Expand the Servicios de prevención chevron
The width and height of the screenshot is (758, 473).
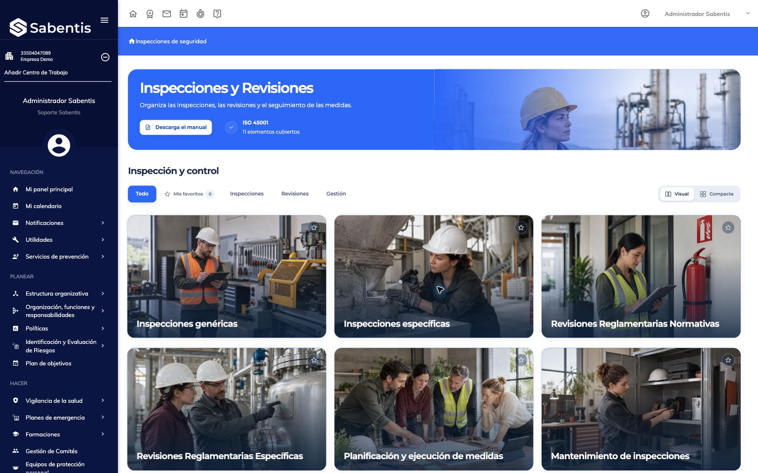[103, 256]
